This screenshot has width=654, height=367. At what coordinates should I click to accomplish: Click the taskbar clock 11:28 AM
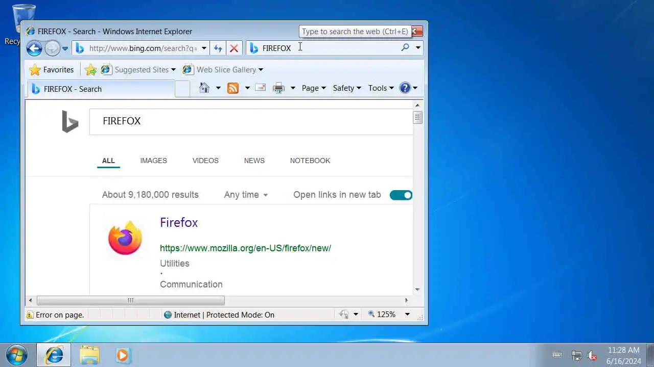(x=623, y=350)
